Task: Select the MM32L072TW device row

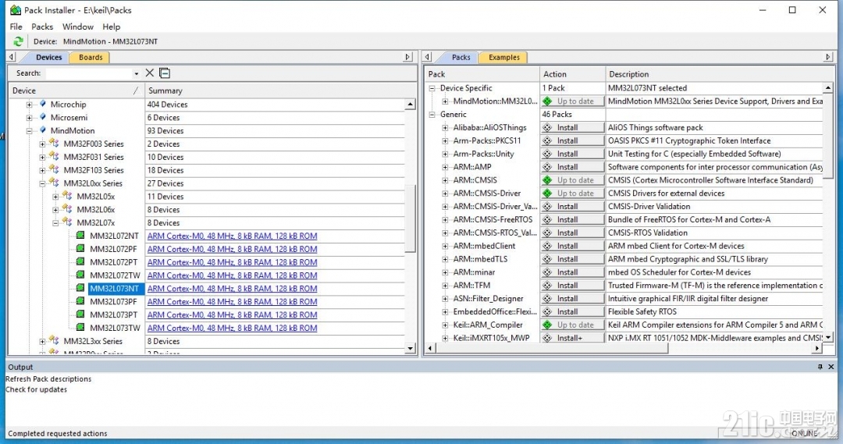Action: coord(115,275)
